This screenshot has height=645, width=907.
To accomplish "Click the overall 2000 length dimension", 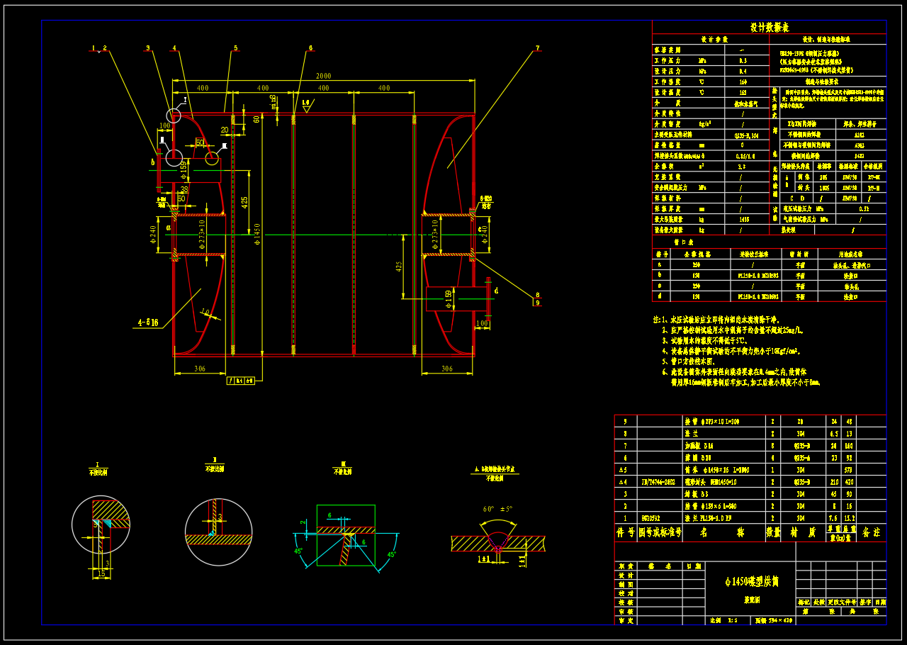I will (x=323, y=76).
